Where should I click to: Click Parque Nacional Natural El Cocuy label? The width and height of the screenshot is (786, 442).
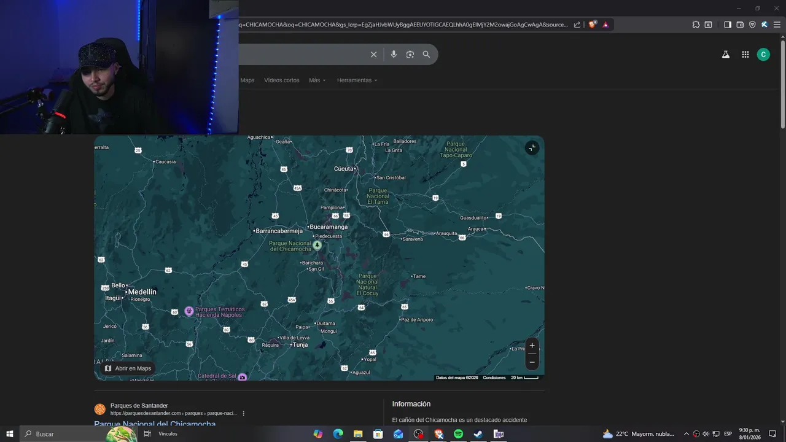pyautogui.click(x=368, y=285)
